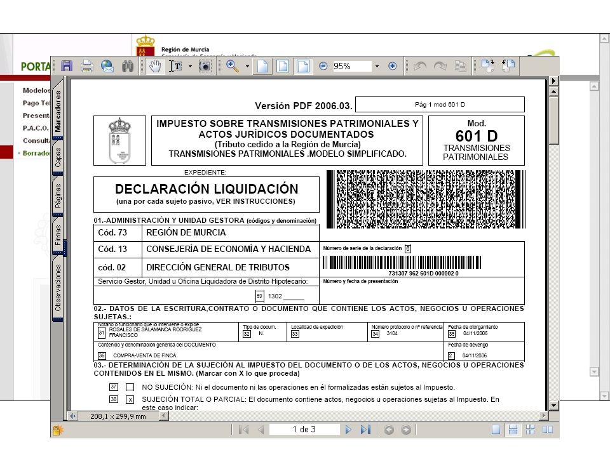Select the Text selection tool
The image size is (610, 457).
click(176, 66)
